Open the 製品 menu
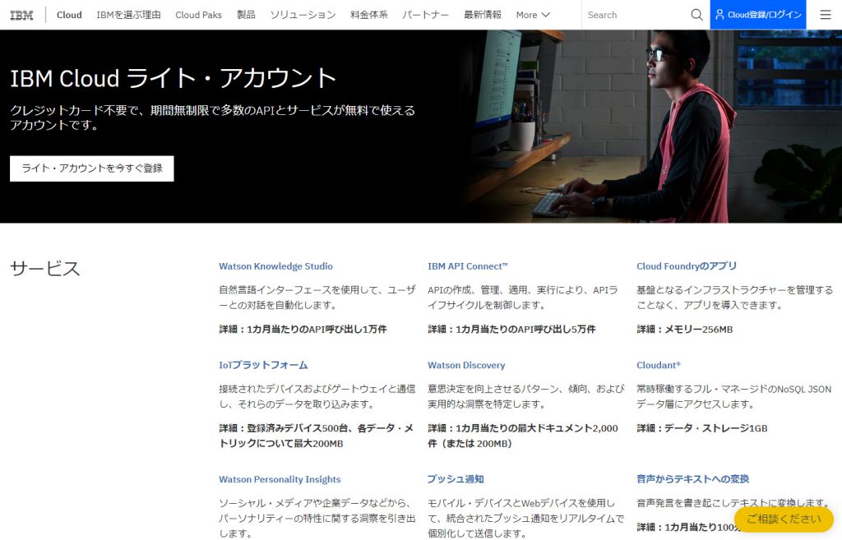The height and width of the screenshot is (540, 842). [x=246, y=15]
